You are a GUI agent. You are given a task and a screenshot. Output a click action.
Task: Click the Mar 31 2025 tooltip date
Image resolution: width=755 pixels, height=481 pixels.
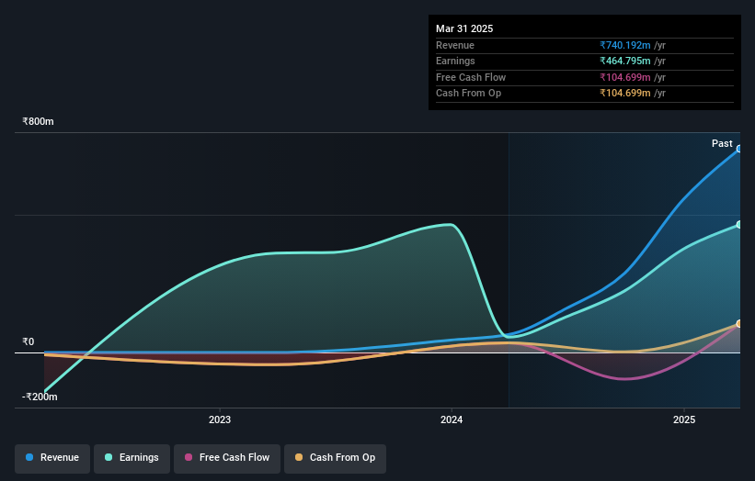click(x=464, y=28)
